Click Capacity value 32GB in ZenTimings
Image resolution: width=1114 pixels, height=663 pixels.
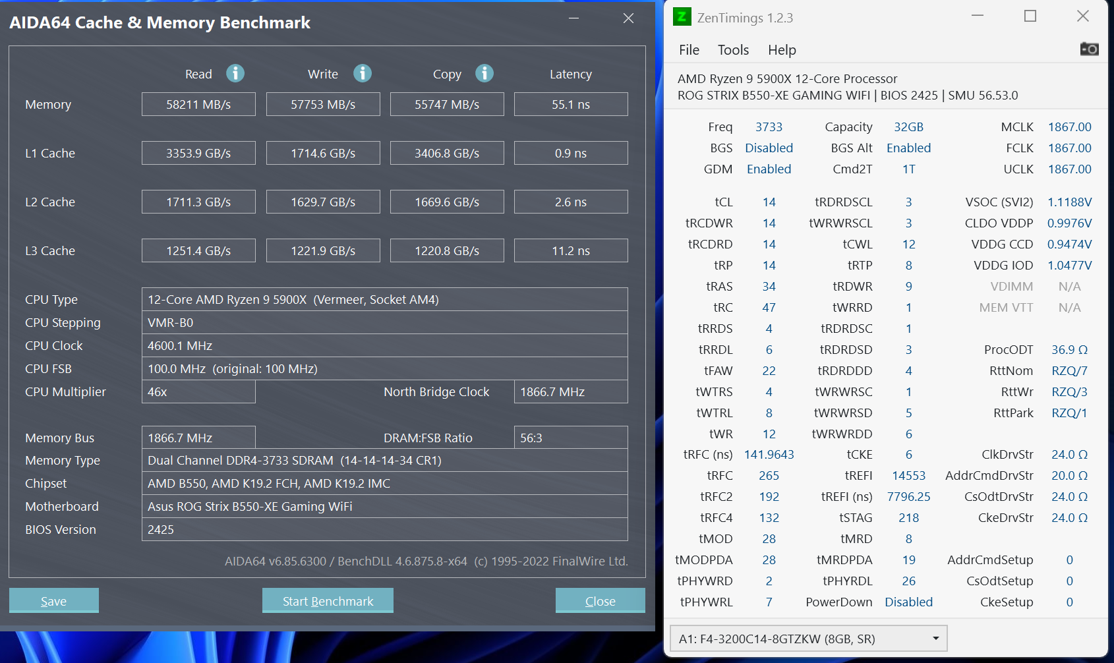(908, 127)
